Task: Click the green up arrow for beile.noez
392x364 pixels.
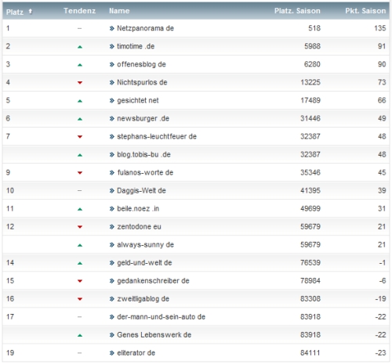Action: pyautogui.click(x=80, y=209)
